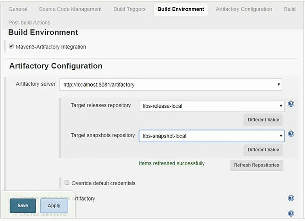Go to Build Triggers tab

tap(129, 9)
